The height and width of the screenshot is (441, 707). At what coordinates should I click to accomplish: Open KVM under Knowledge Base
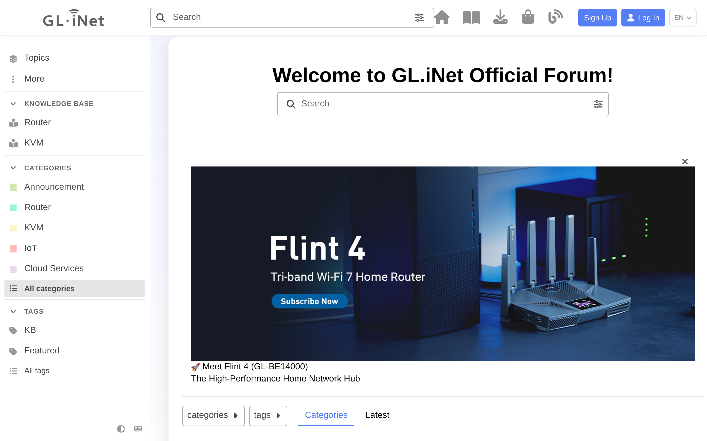pyautogui.click(x=75, y=143)
